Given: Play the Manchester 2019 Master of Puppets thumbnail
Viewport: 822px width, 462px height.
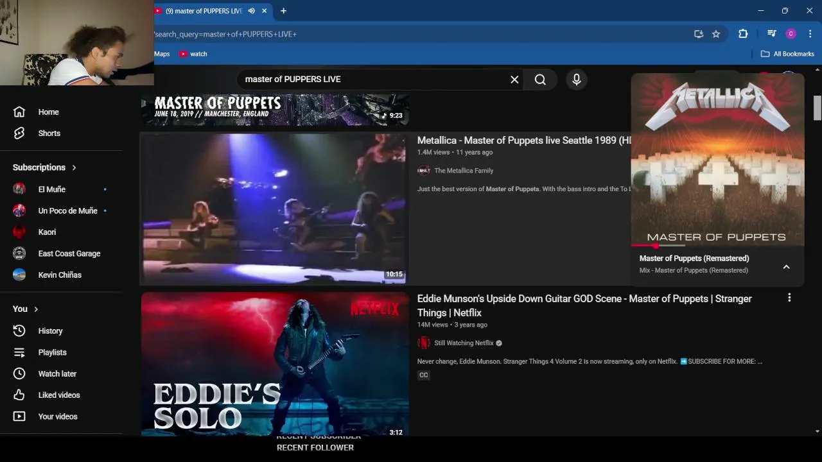Looking at the screenshot, I should 275,110.
